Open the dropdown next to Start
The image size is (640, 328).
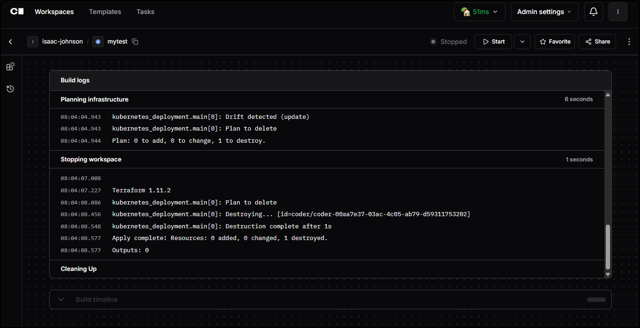coord(522,42)
